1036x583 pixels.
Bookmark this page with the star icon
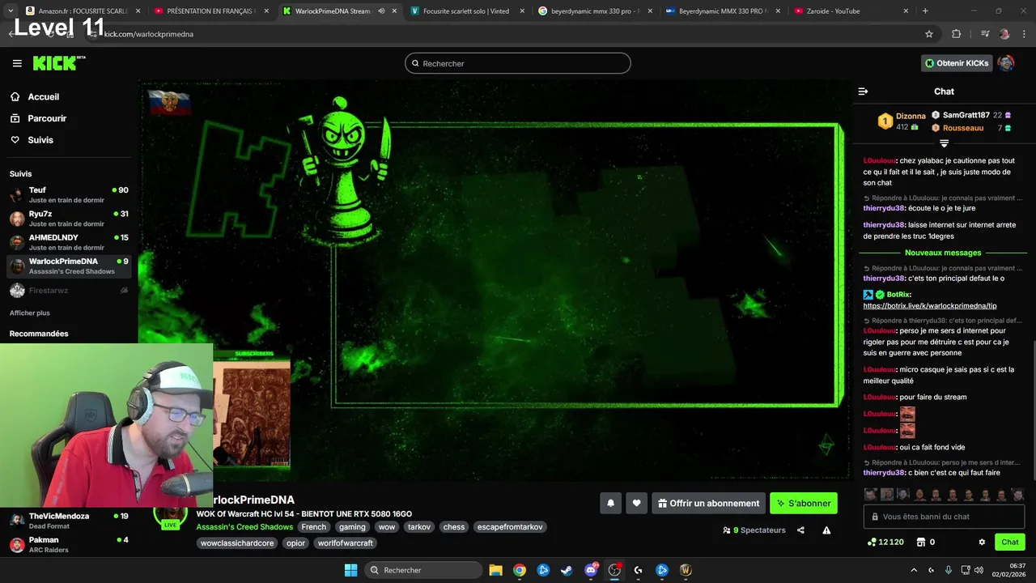click(x=929, y=34)
